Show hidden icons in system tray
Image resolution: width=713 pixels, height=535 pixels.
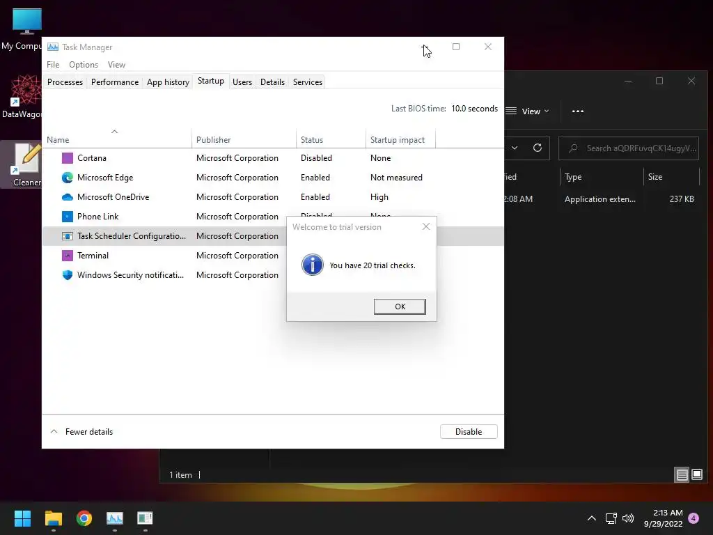pyautogui.click(x=592, y=518)
